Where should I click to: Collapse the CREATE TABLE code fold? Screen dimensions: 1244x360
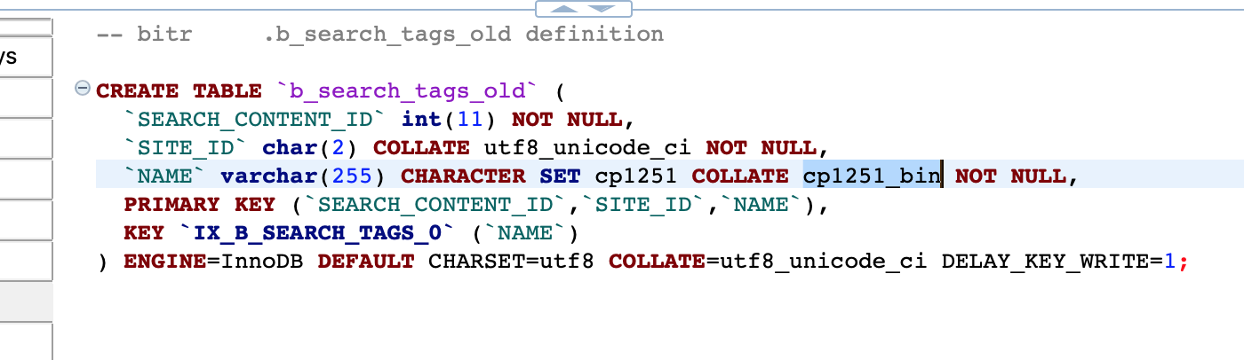coord(83,89)
